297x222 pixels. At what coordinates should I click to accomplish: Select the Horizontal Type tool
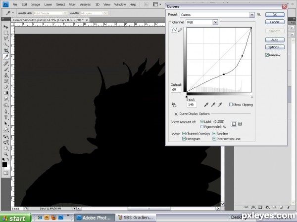pos(6,117)
